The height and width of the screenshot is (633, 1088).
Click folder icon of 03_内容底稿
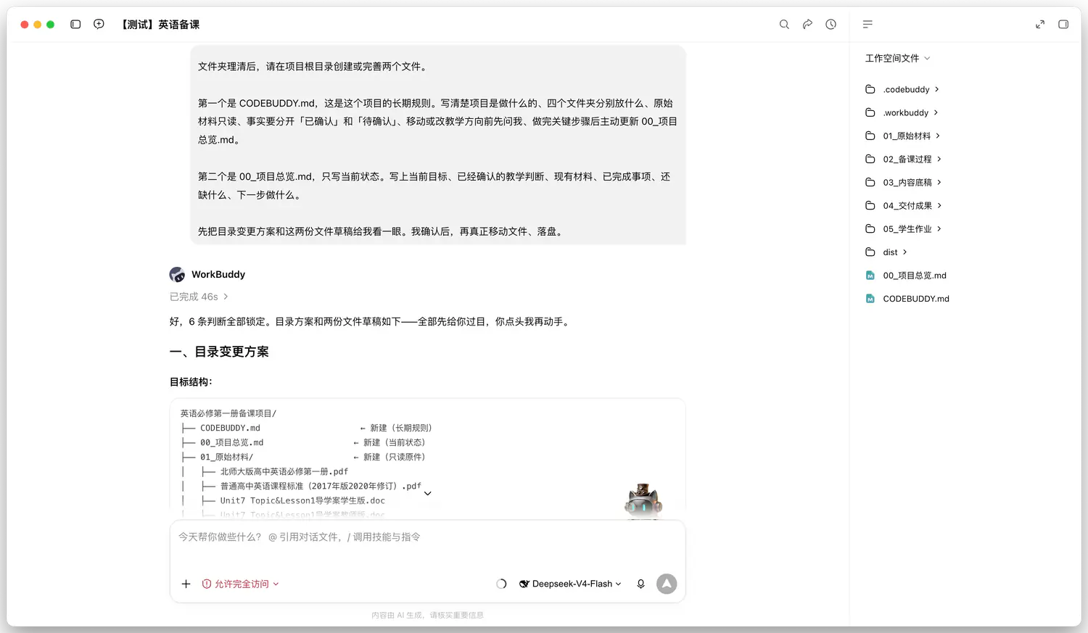click(870, 182)
